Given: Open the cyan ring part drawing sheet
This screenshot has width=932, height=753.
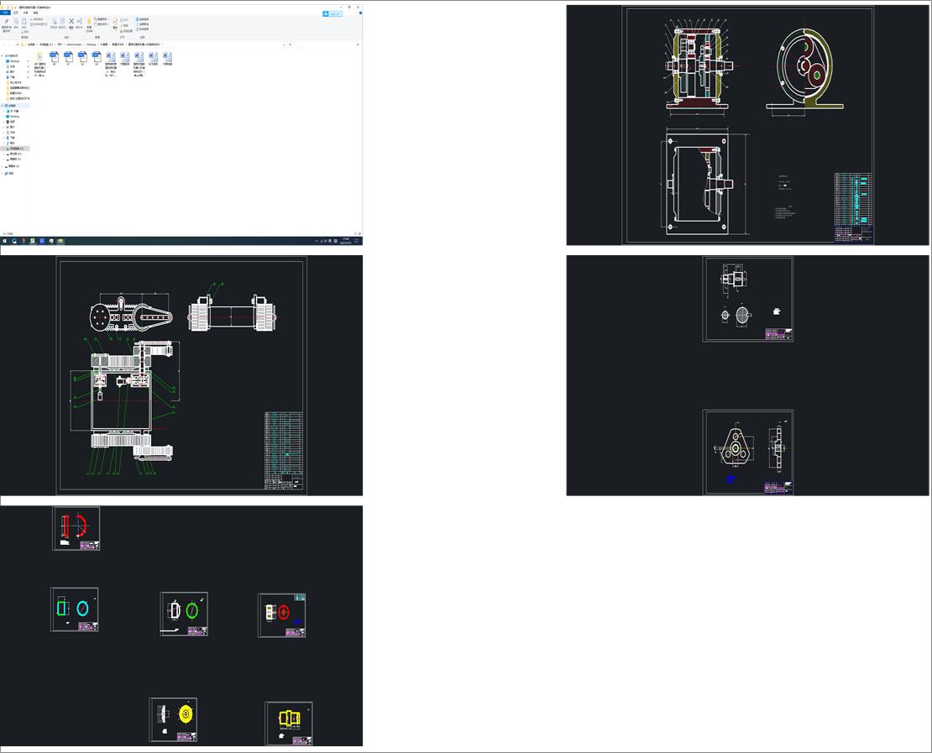Looking at the screenshot, I should [74, 609].
